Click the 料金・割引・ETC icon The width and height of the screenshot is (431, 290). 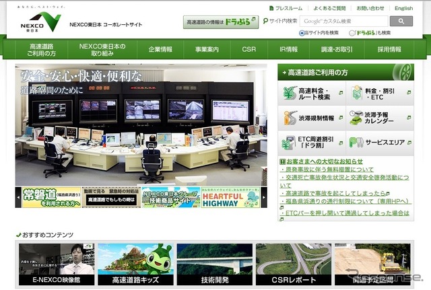356,93
